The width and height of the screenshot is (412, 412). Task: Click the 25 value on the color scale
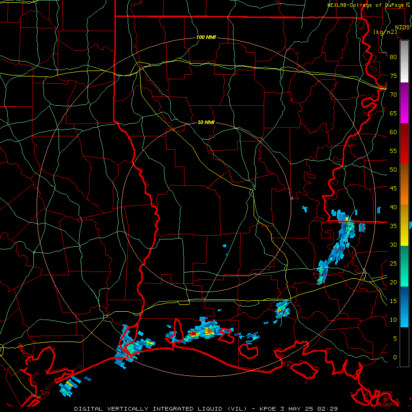(393, 264)
